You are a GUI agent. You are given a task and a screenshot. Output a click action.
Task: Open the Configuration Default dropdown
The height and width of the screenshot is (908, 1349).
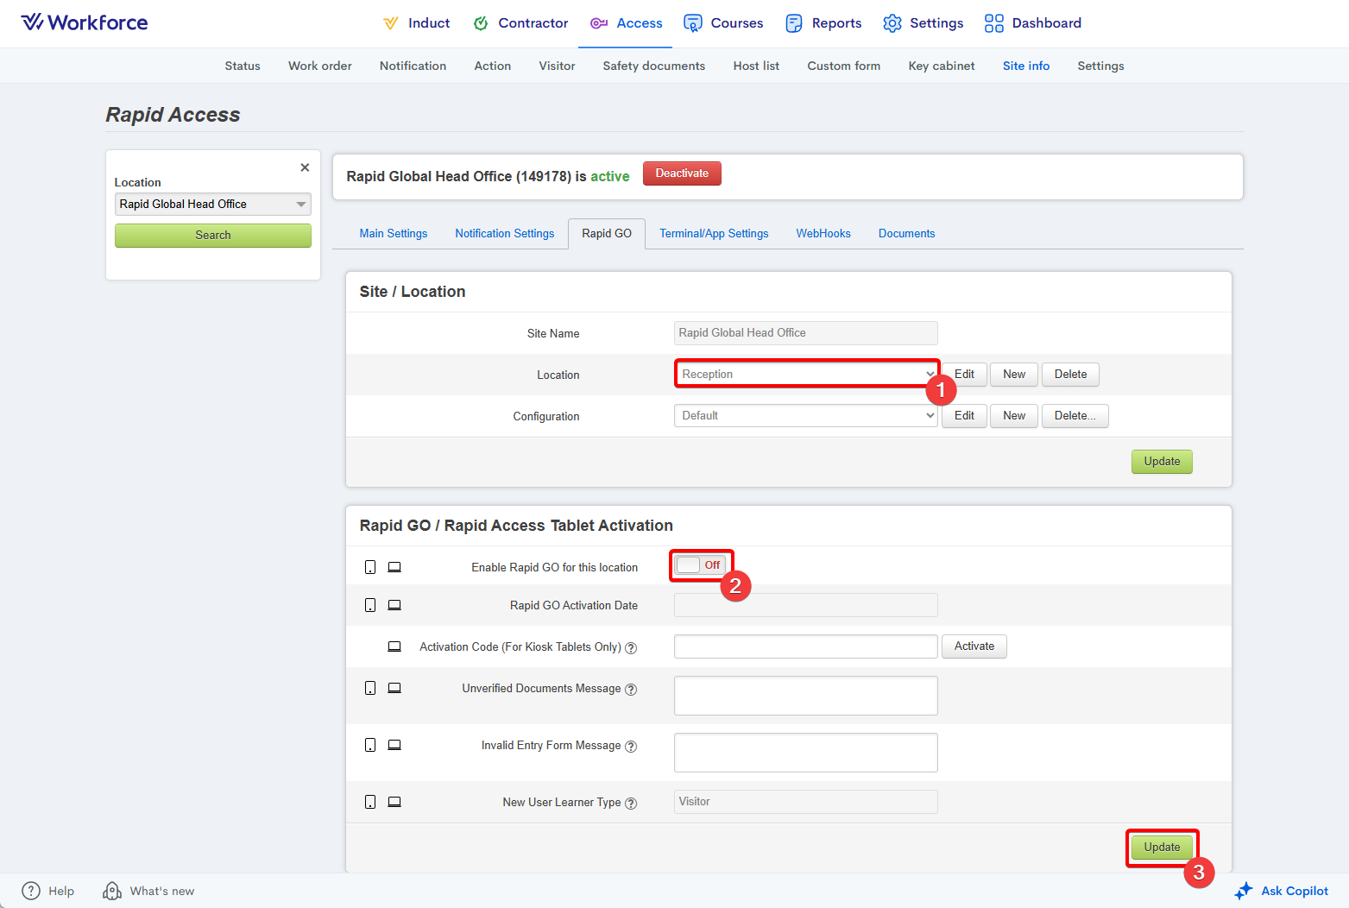coord(805,416)
